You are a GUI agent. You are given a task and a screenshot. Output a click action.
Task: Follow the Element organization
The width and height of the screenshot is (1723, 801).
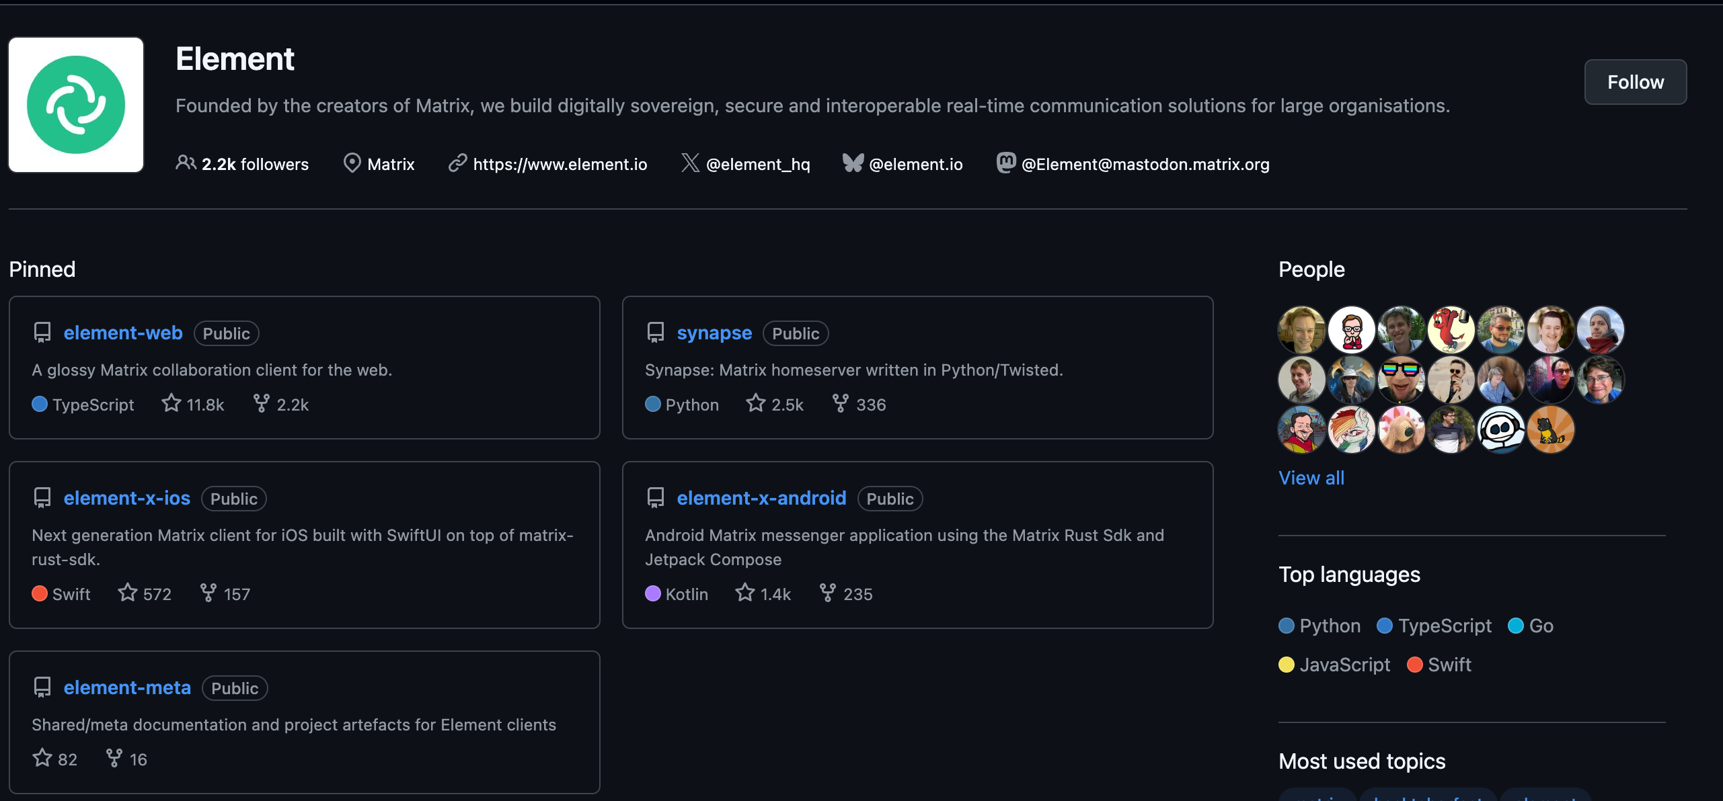click(1635, 82)
